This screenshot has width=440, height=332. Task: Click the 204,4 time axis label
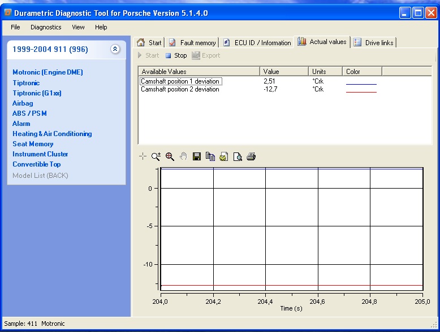[x=265, y=302]
